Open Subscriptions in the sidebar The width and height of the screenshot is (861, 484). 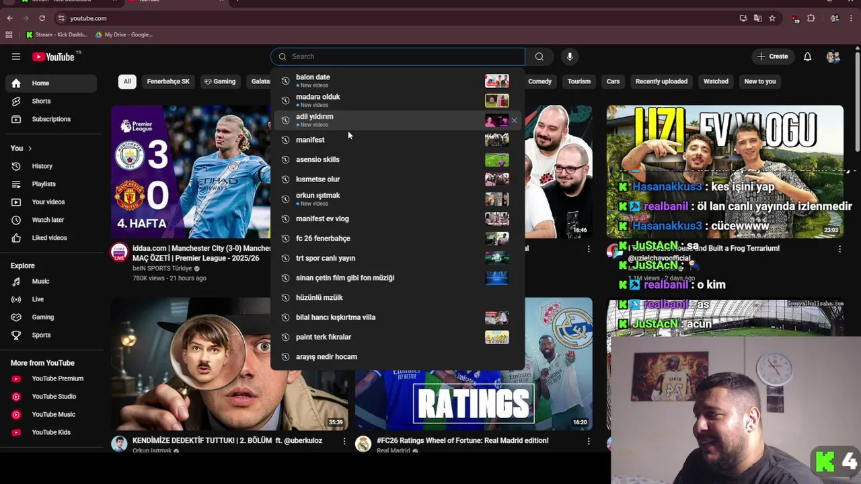(x=51, y=119)
